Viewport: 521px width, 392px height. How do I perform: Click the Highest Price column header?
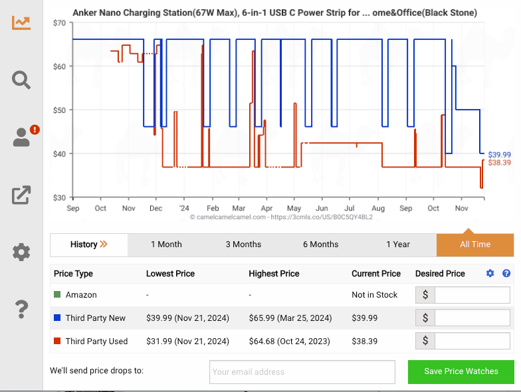coord(274,274)
